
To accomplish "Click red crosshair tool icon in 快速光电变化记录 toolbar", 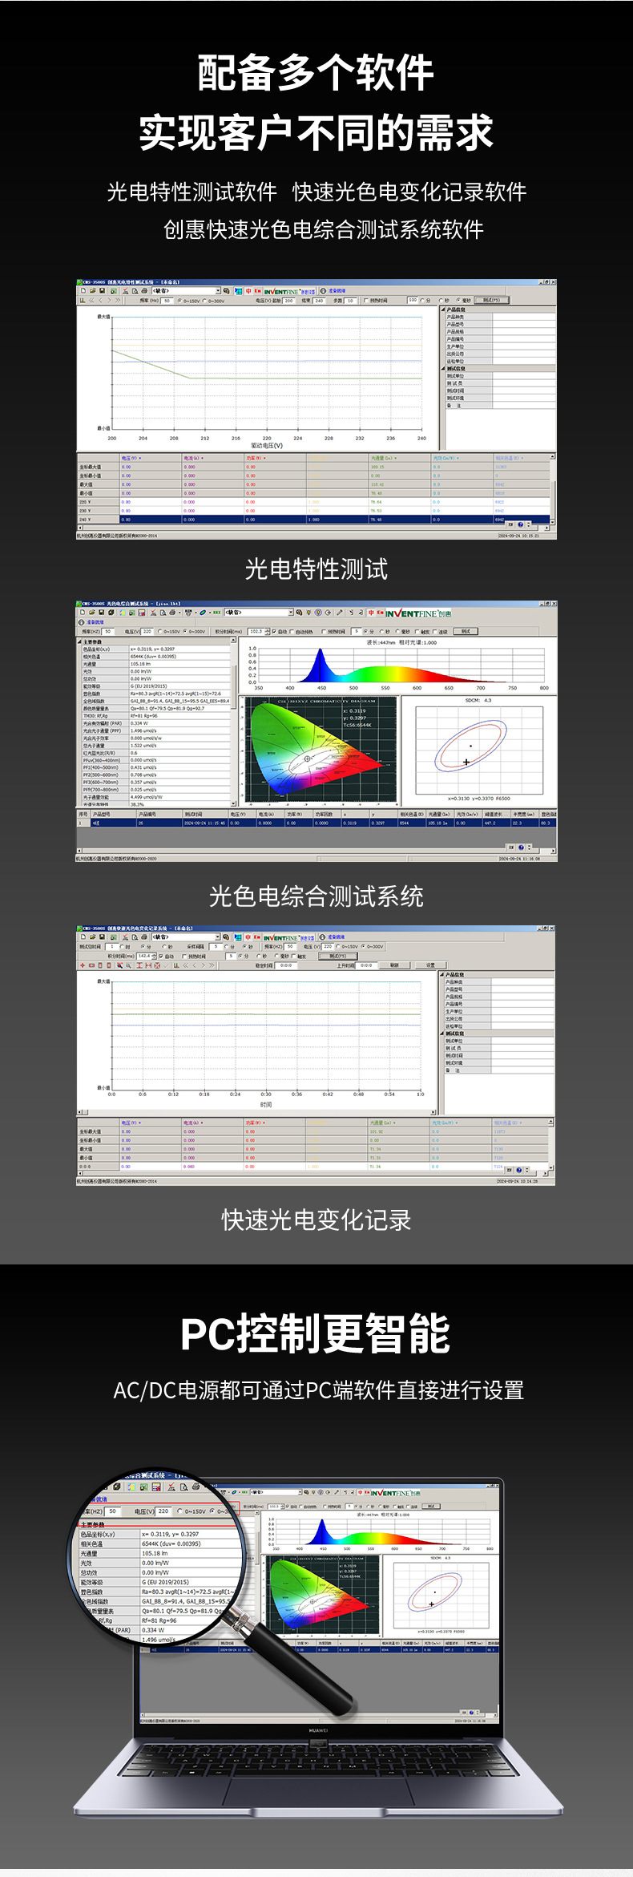I will (83, 965).
